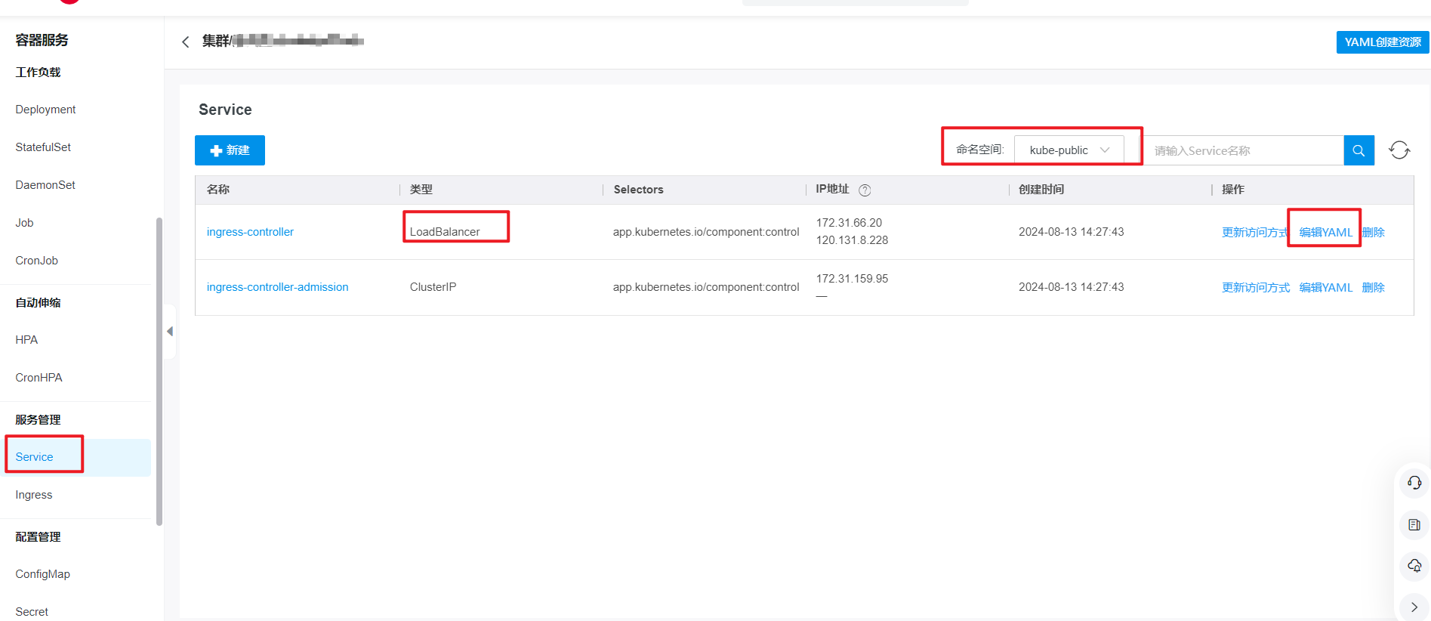Viewport: 1431px width, 621px height.
Task: Open the ingress-controller service link
Action: click(x=250, y=232)
